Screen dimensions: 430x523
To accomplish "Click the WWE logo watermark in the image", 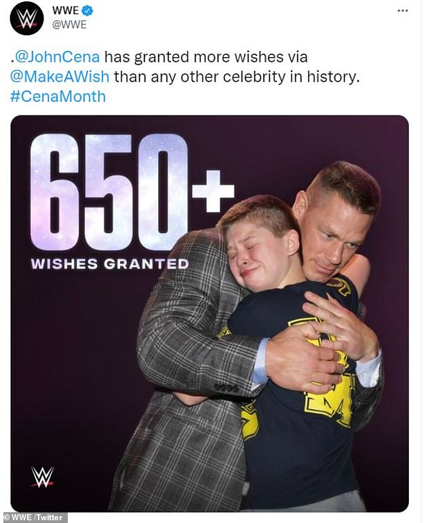I will 42,477.
